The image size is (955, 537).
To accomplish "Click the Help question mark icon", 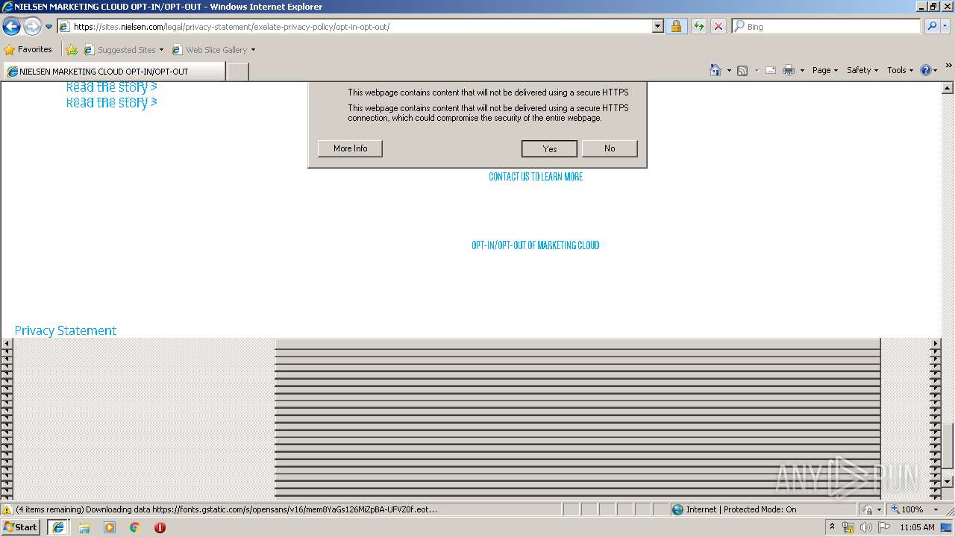I will click(x=926, y=70).
